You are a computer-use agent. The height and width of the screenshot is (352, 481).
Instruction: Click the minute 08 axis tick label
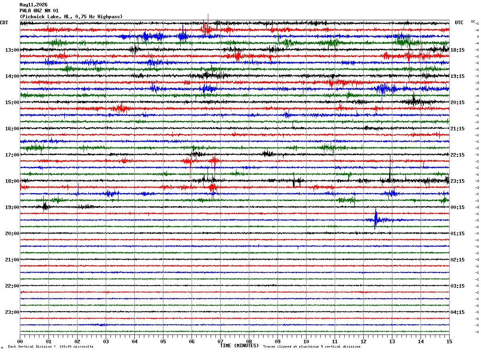click(249, 341)
